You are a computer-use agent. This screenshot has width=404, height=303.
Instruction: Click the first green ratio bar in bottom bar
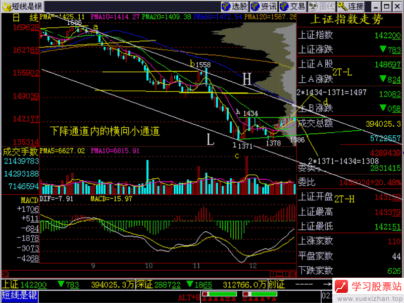point(220,294)
